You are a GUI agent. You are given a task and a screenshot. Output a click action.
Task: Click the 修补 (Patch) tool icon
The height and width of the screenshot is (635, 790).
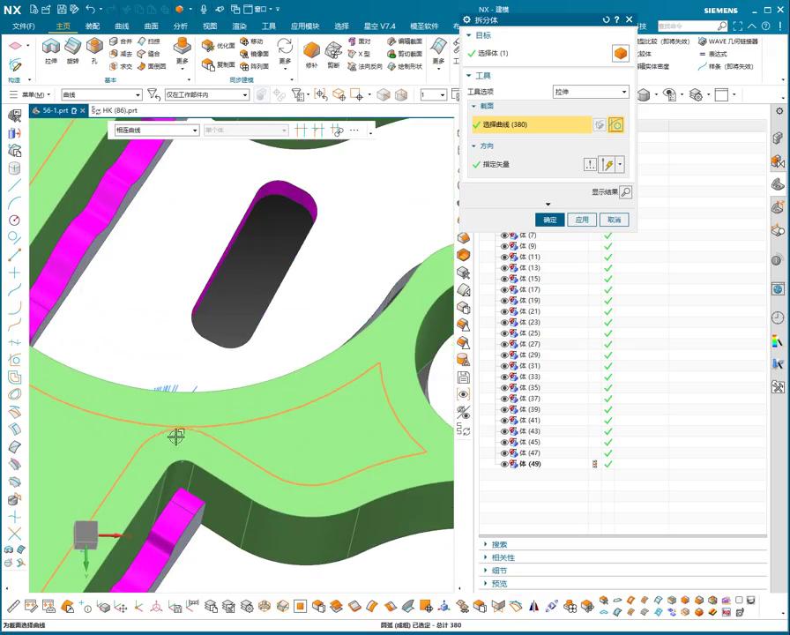311,49
